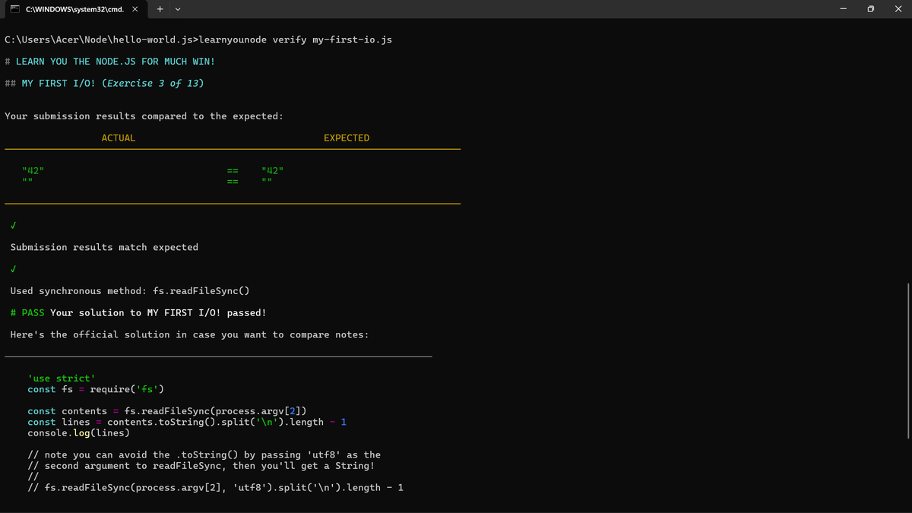Click 'Submission results match expected' text
Viewport: 912px width, 513px height.
point(104,247)
